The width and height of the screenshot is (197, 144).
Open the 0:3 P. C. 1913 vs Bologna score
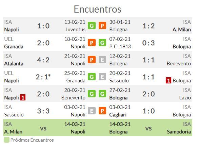(149, 43)
